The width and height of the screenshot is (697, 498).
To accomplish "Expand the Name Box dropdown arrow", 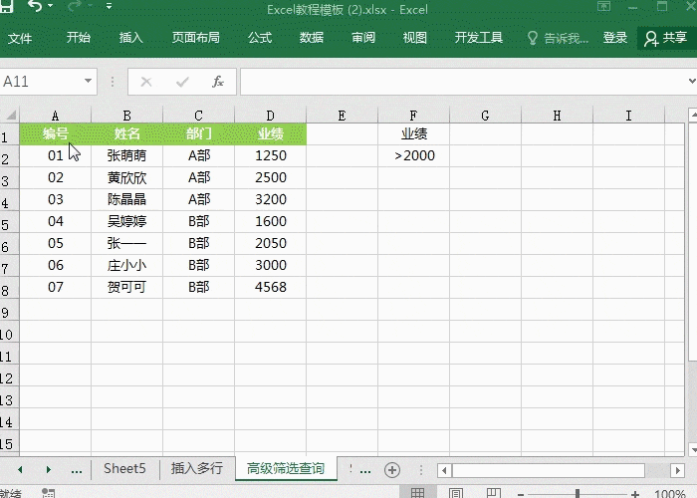I will 88,81.
